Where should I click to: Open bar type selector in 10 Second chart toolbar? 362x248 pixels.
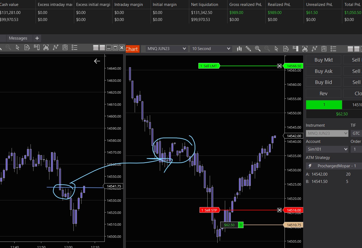pos(239,49)
